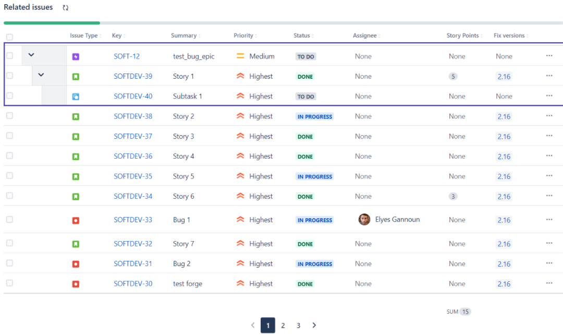
Task: Collapse the SOFTDEV-39 story row
Action: [x=41, y=74]
